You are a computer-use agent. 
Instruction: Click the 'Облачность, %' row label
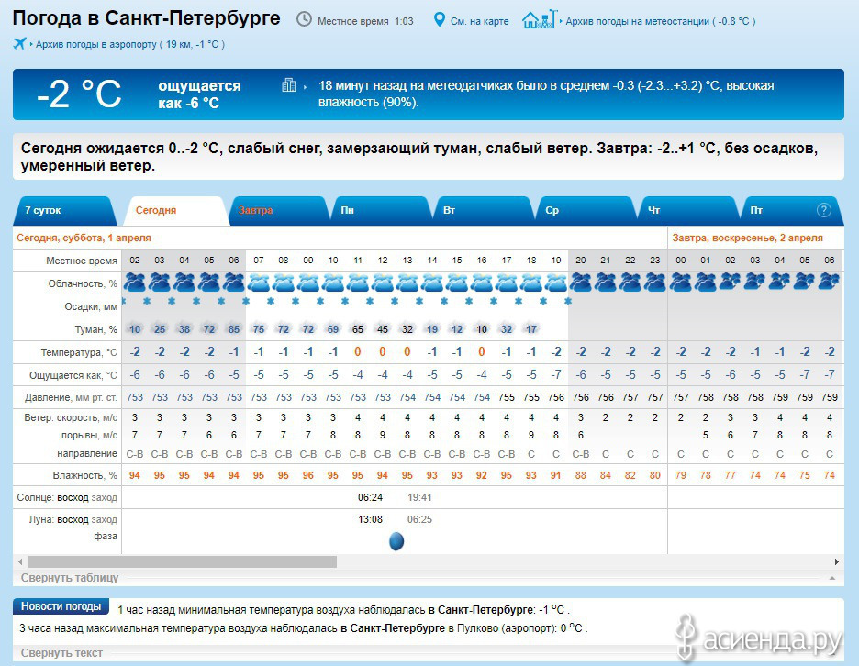pos(83,283)
